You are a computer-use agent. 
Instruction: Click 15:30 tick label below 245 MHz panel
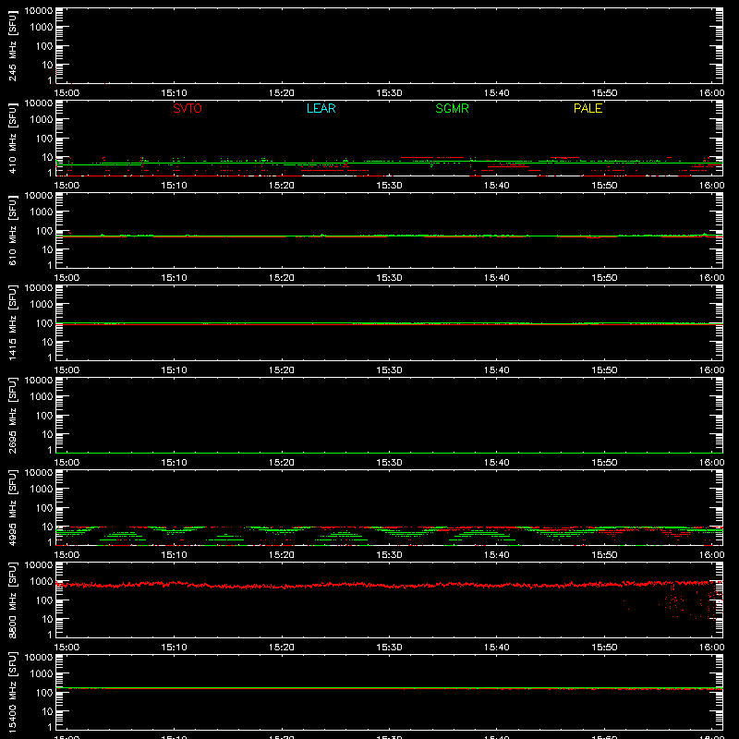389,93
